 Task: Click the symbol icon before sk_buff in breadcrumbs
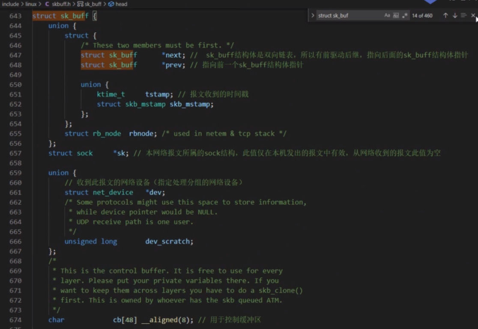point(79,4)
